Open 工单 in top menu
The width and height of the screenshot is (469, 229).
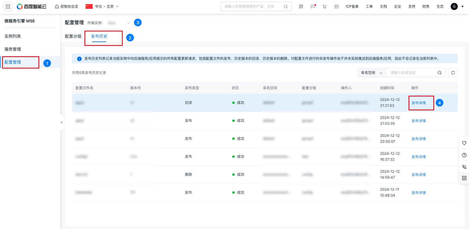pyautogui.click(x=369, y=6)
